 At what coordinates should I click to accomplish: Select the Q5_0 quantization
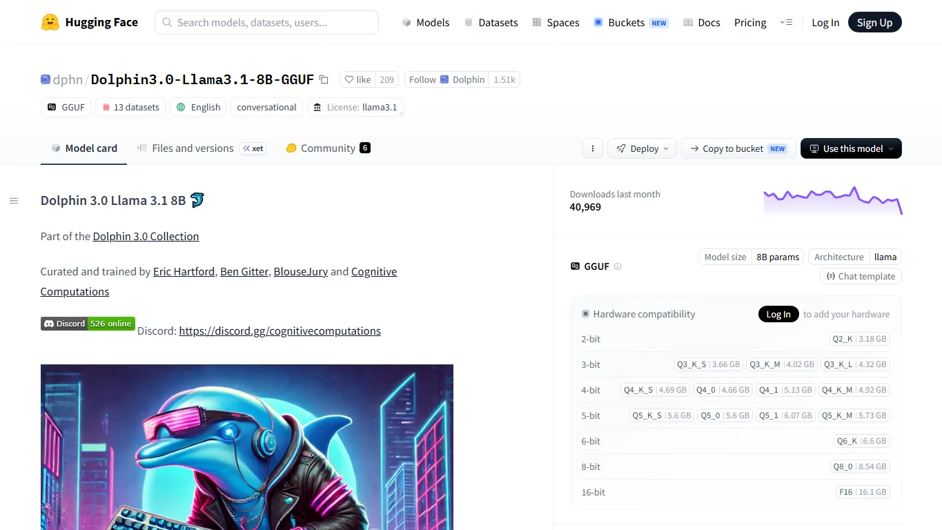(x=725, y=415)
